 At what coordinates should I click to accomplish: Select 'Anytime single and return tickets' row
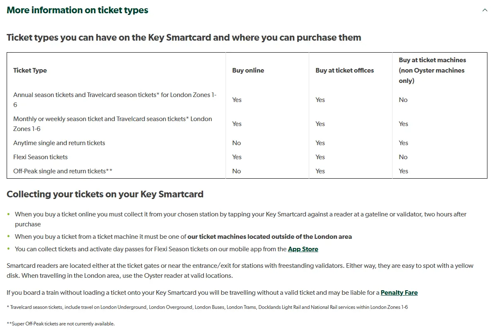[x=59, y=143]
